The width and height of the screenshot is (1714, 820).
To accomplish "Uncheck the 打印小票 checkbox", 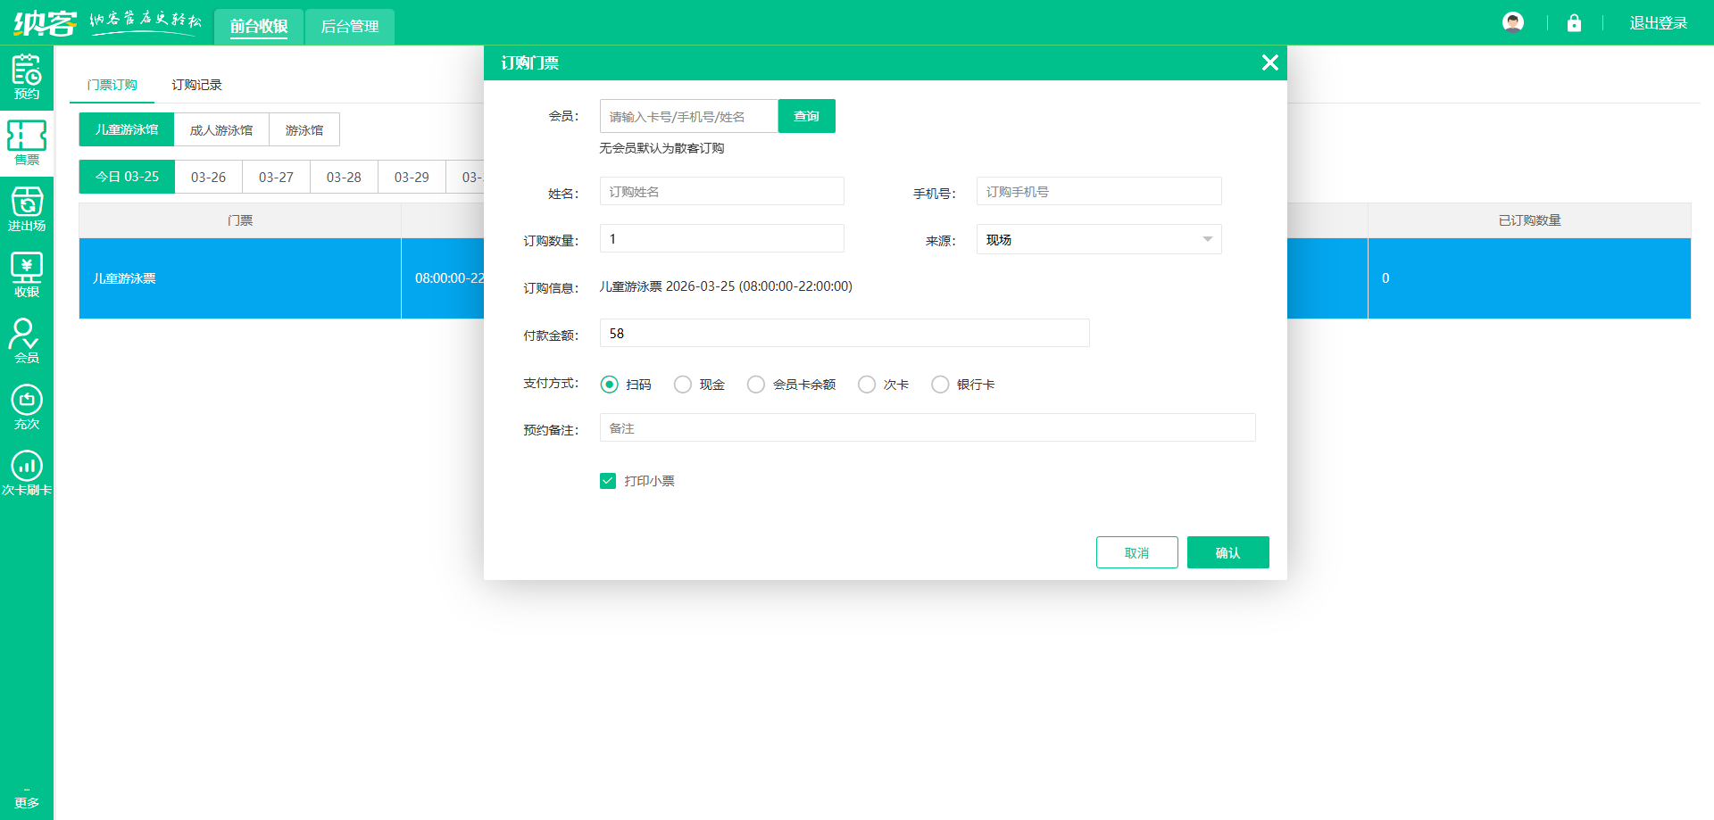I will [608, 481].
